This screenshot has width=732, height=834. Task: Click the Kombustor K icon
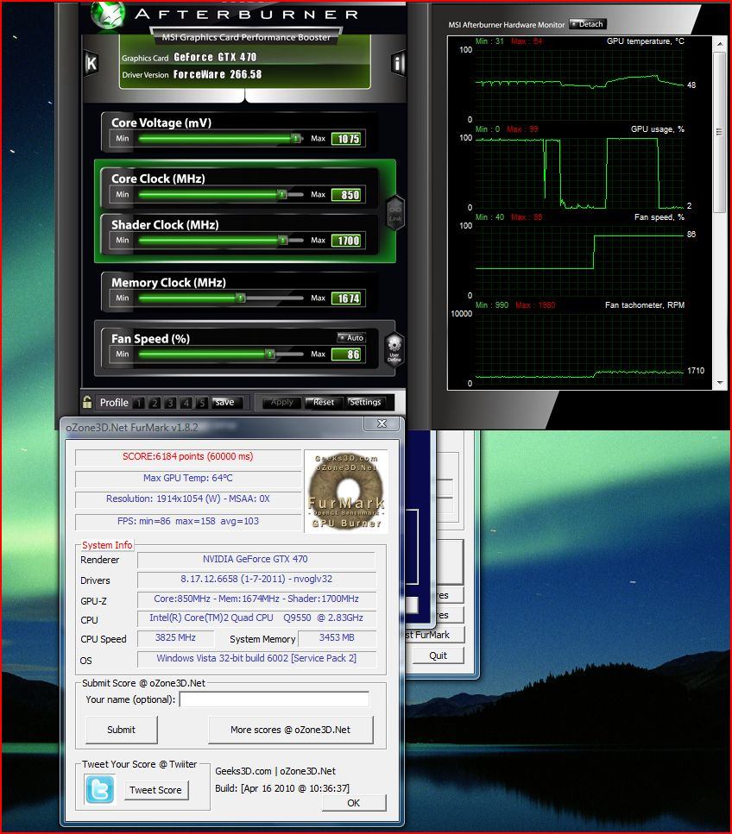[x=91, y=63]
